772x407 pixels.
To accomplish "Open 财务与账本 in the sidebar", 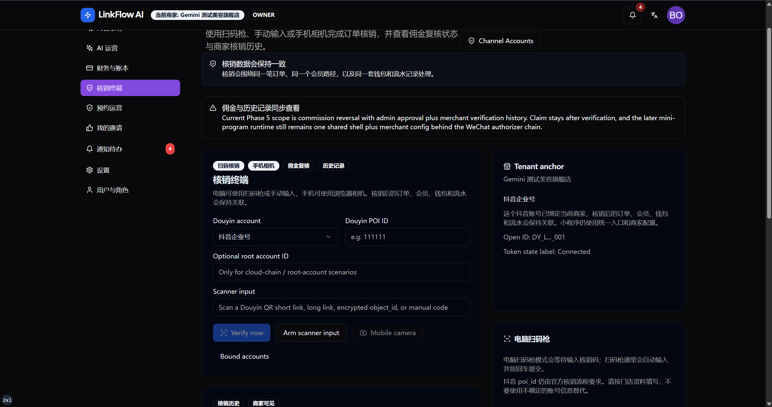I will (x=130, y=68).
